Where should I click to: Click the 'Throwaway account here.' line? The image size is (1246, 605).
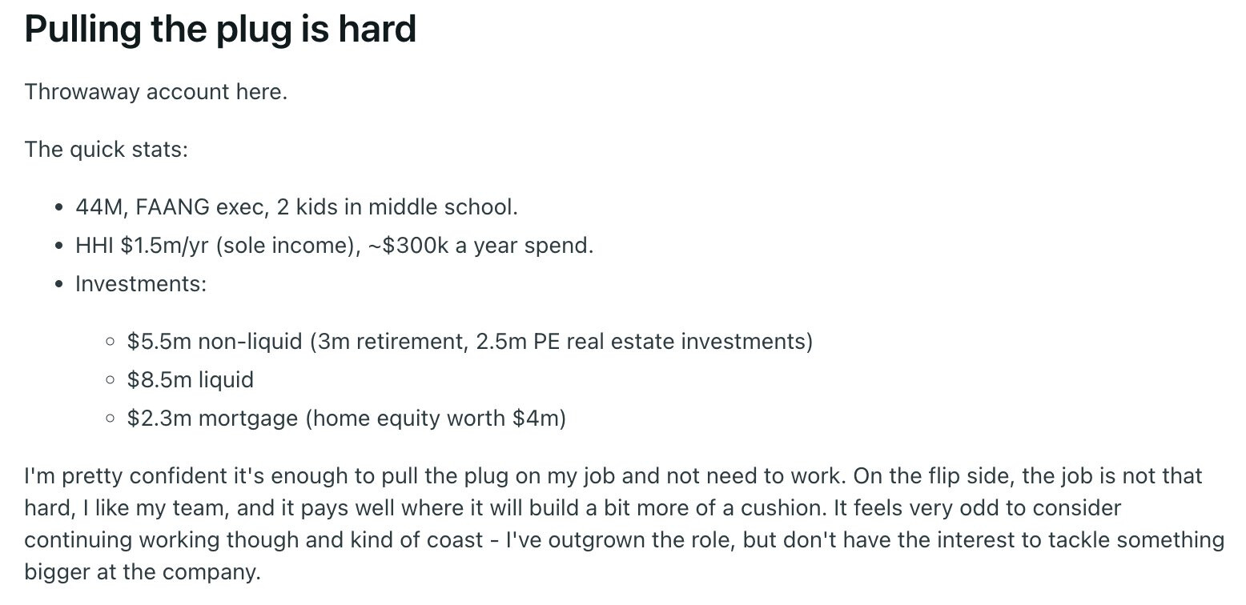click(x=155, y=92)
